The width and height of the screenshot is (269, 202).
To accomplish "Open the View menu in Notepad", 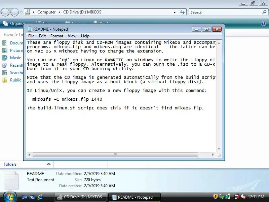I will point(72,36).
